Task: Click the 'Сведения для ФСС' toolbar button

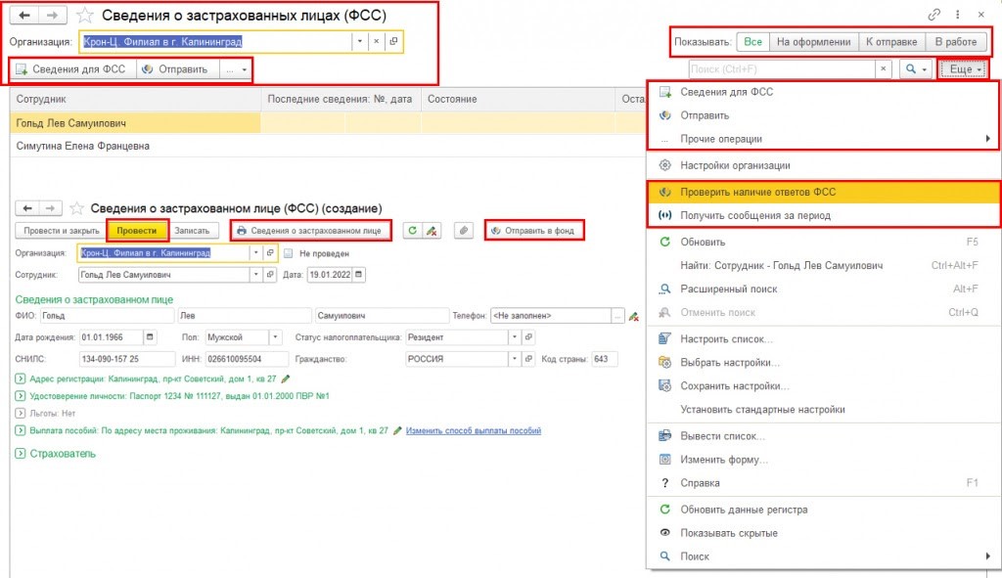Action: pyautogui.click(x=72, y=69)
